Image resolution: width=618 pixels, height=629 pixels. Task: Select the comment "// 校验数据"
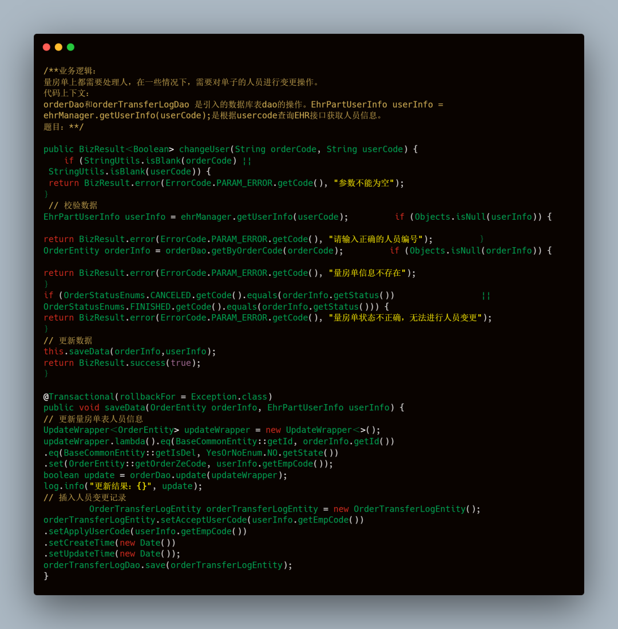click(73, 205)
